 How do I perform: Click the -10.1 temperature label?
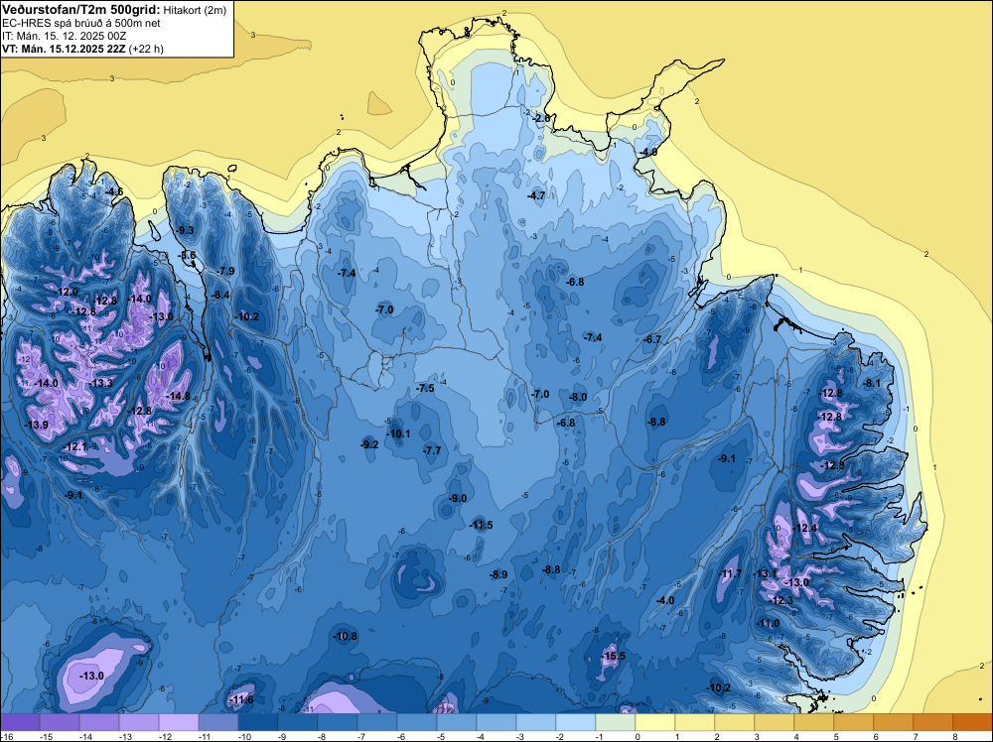click(398, 433)
